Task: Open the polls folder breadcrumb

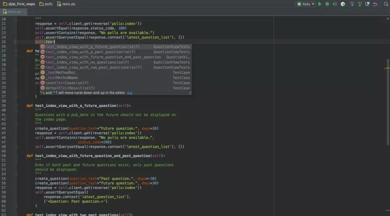Action: [x=46, y=4]
